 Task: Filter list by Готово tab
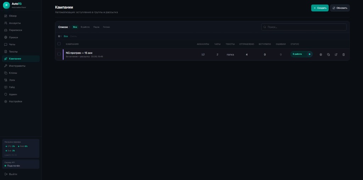tap(106, 27)
